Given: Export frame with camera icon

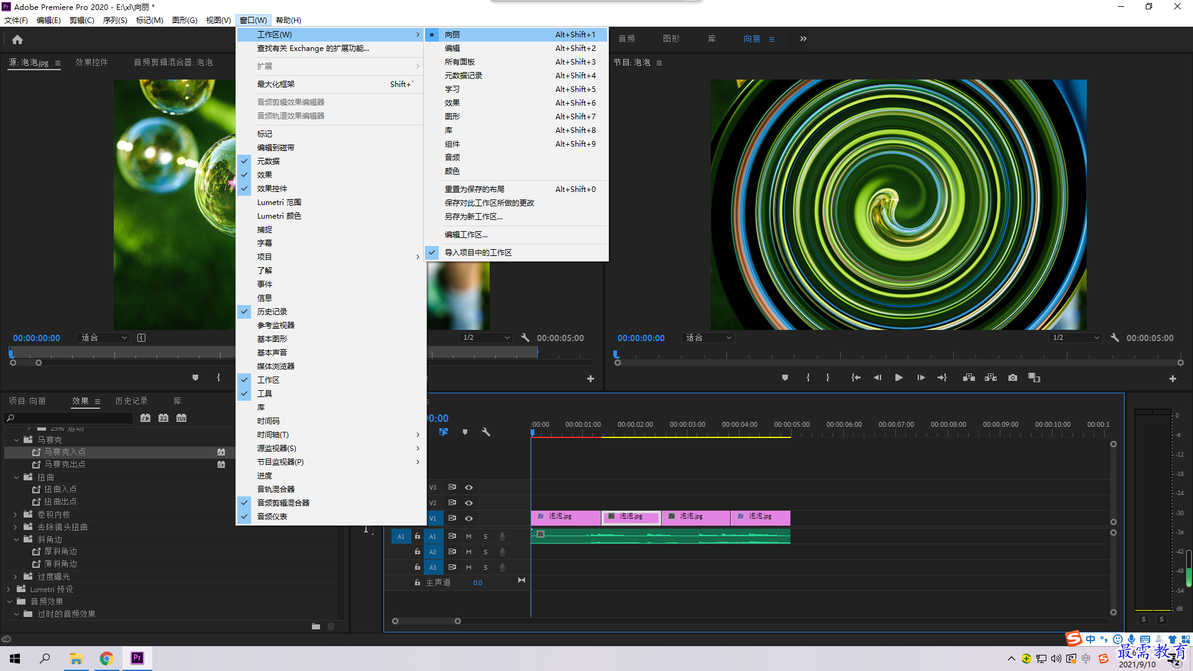Looking at the screenshot, I should tap(1013, 378).
